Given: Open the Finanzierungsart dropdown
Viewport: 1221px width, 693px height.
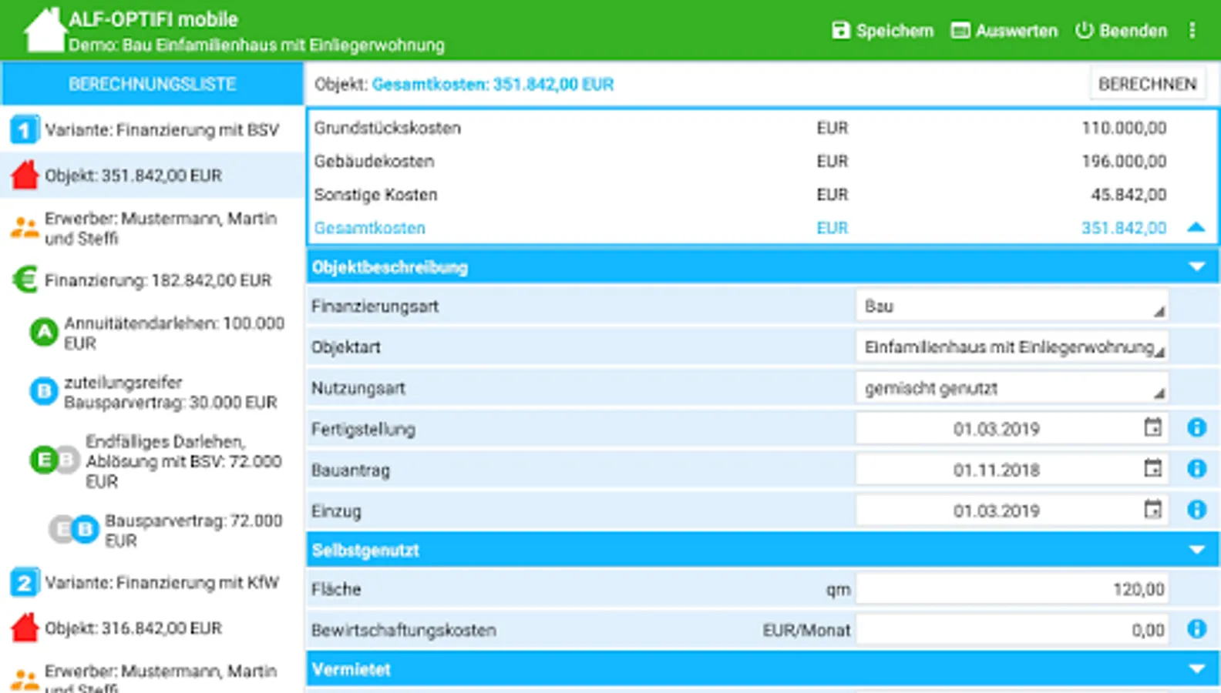Looking at the screenshot, I should tap(1011, 306).
